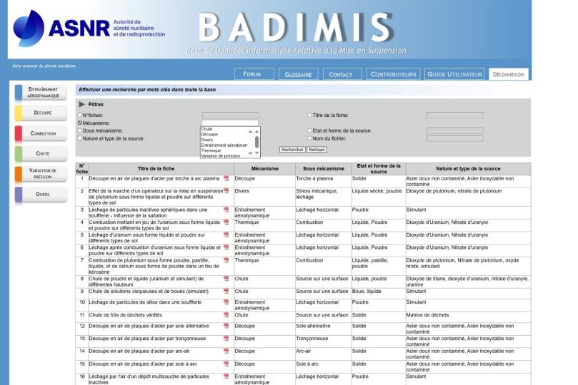Click the dropdown list scroll-up arrow
The height and width of the screenshot is (385, 578).
257,131
